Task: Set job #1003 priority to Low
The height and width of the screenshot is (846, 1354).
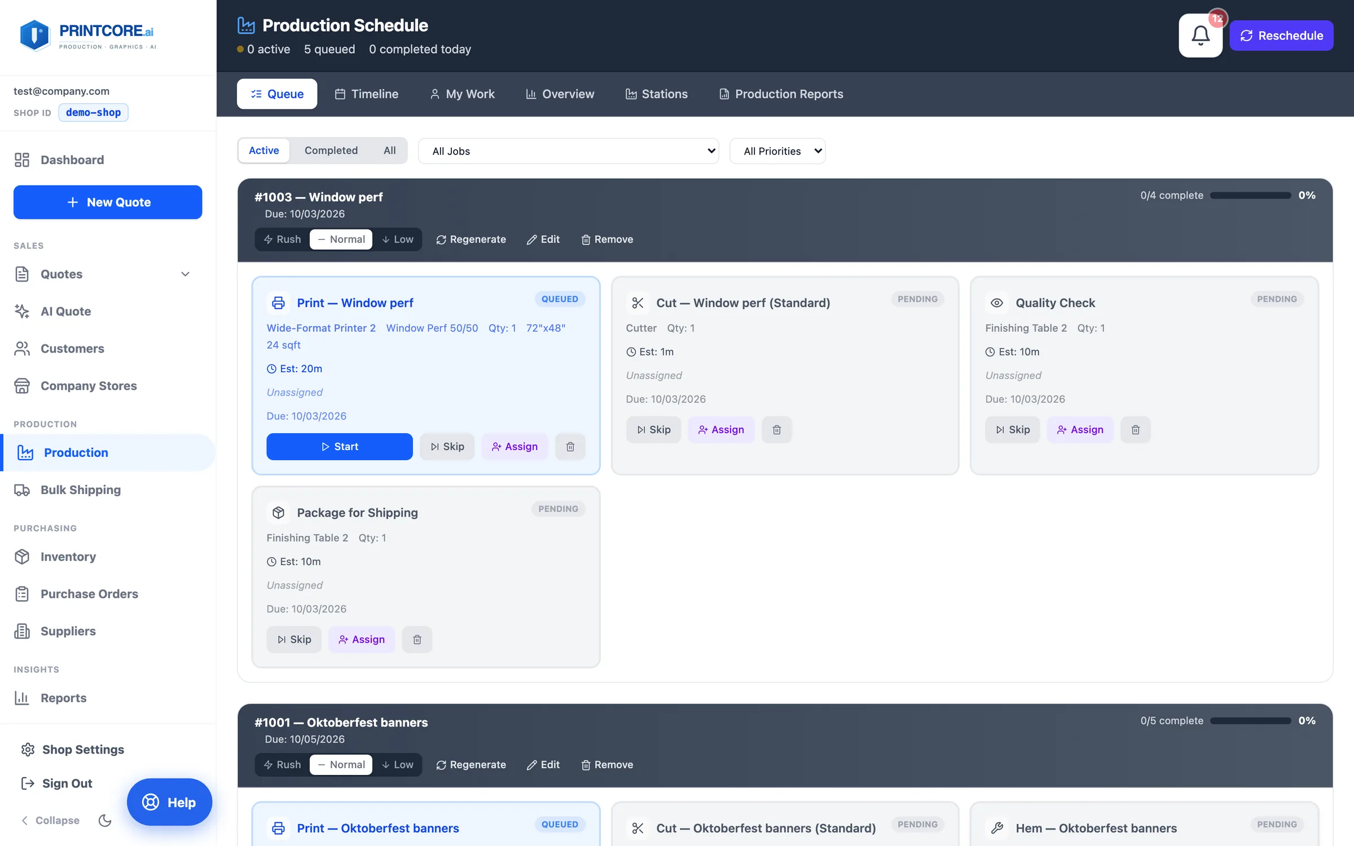Action: (398, 239)
